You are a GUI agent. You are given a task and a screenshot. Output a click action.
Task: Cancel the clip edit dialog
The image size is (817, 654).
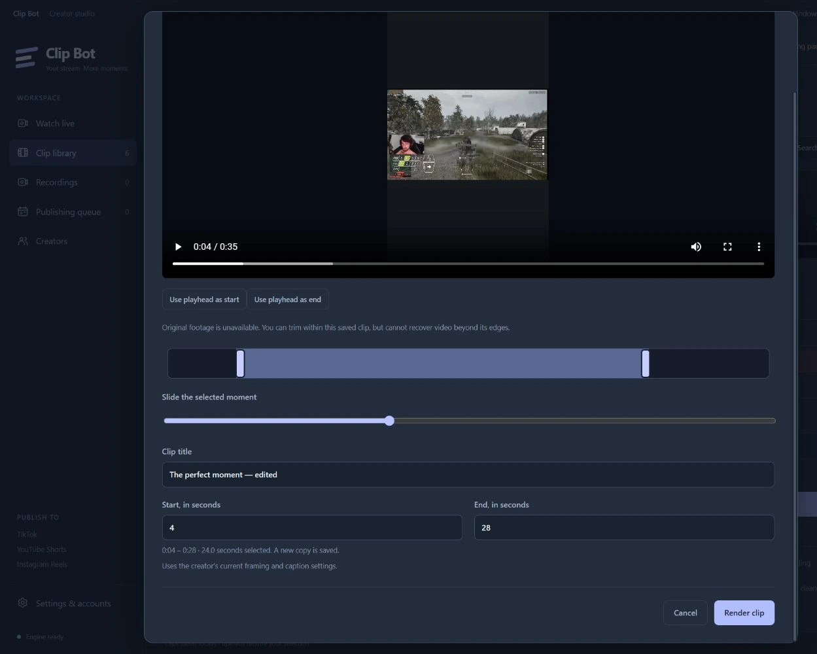pyautogui.click(x=685, y=613)
